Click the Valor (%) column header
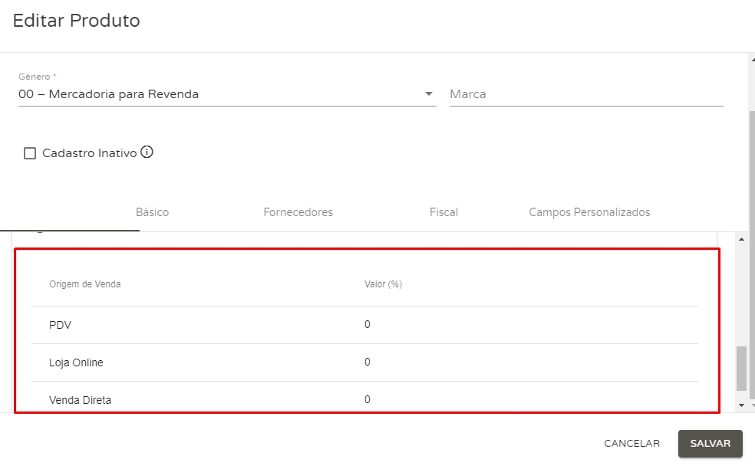755x469 pixels. point(383,284)
